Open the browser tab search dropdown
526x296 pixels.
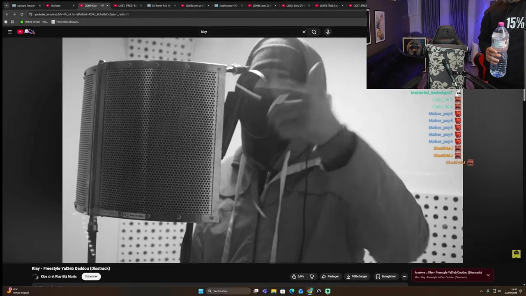tap(7, 5)
